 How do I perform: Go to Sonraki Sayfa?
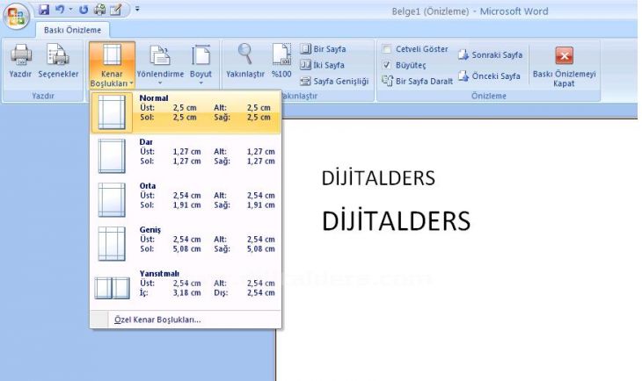(490, 54)
